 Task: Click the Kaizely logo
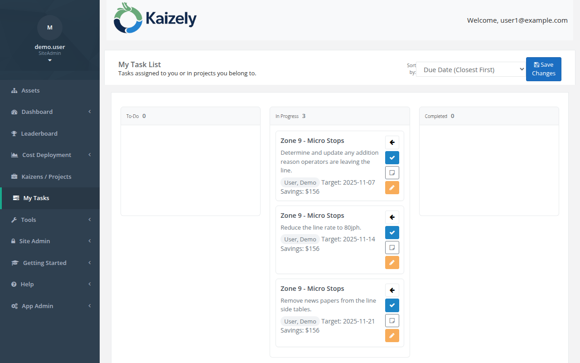click(155, 18)
